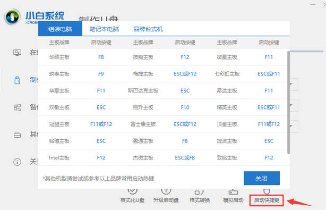Click the 启动快捷键 label
This screenshot has width=326, height=210.
coord(267,200)
